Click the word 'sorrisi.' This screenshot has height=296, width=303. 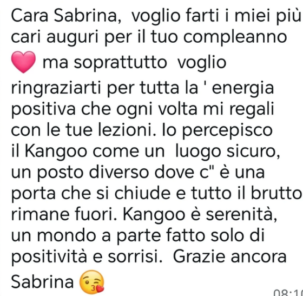click(x=135, y=257)
